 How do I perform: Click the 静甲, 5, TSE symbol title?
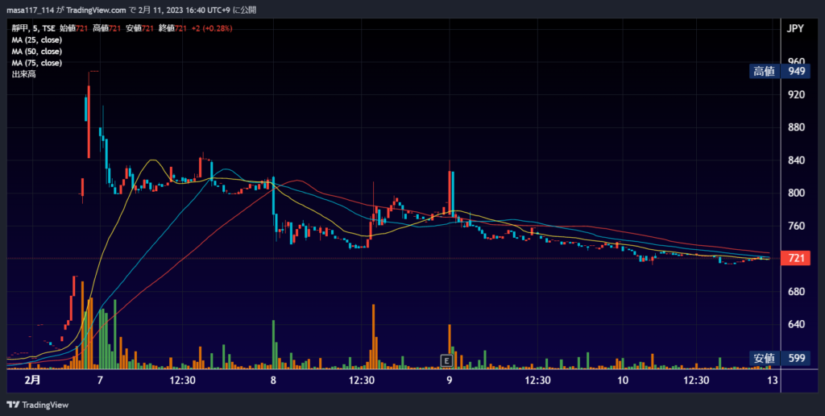click(x=33, y=28)
